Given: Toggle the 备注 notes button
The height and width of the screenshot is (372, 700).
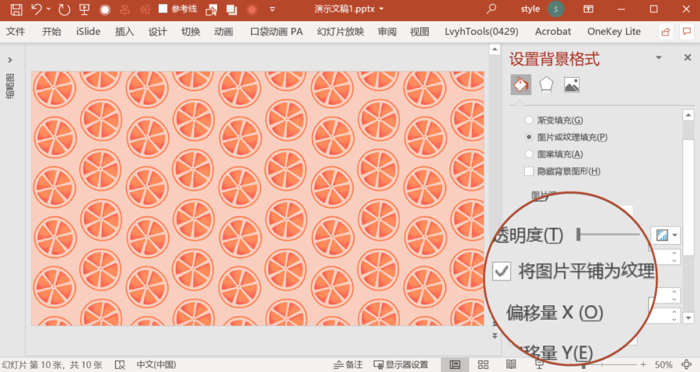Looking at the screenshot, I should click(x=348, y=365).
